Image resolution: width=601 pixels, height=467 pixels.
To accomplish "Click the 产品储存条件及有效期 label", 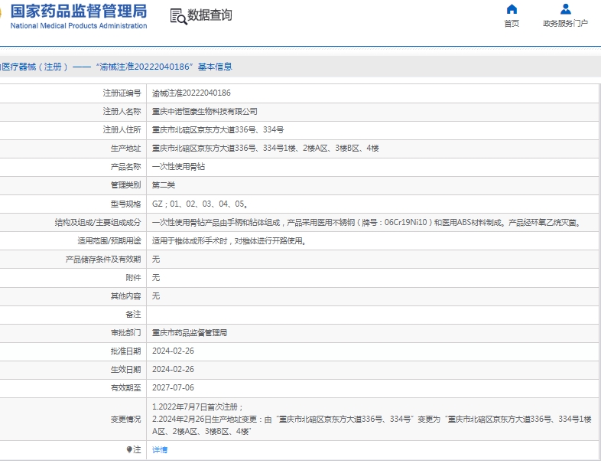I will 103,260.
